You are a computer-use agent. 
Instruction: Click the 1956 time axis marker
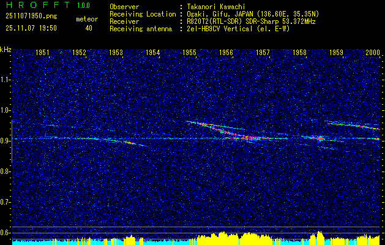226,52
